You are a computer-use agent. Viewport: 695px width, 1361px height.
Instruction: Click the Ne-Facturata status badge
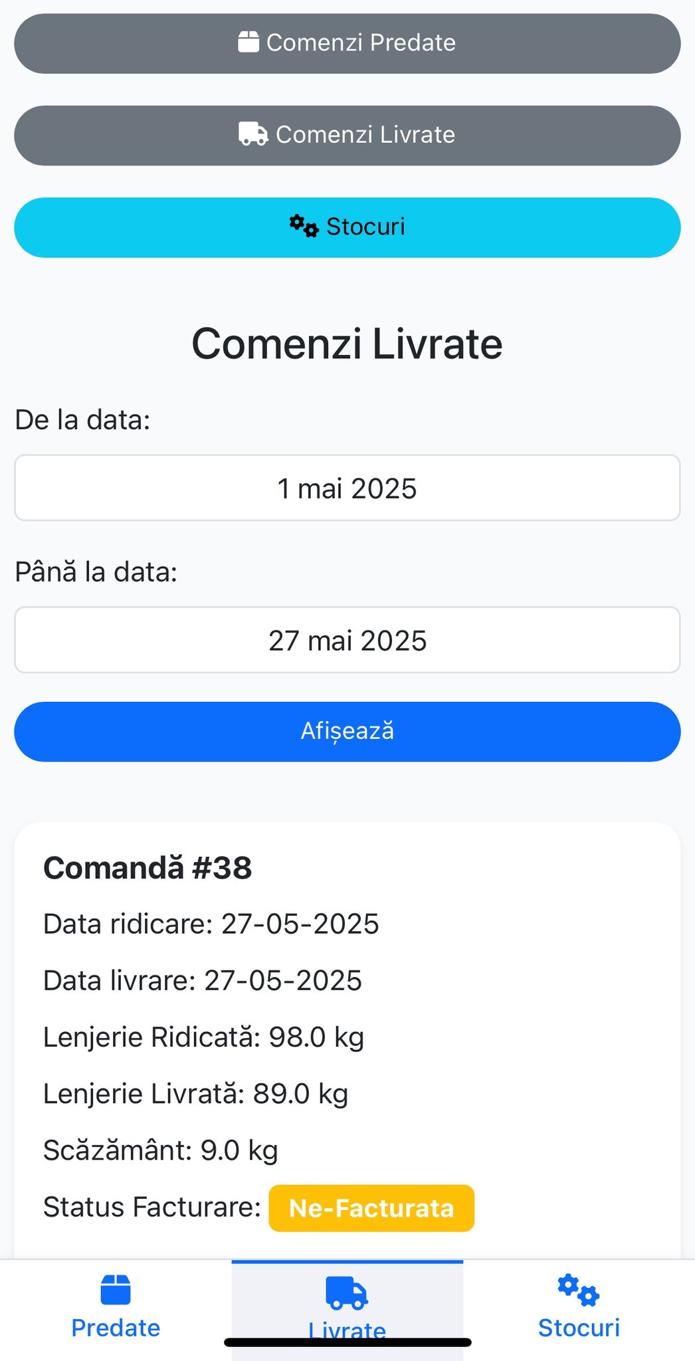(x=371, y=1207)
